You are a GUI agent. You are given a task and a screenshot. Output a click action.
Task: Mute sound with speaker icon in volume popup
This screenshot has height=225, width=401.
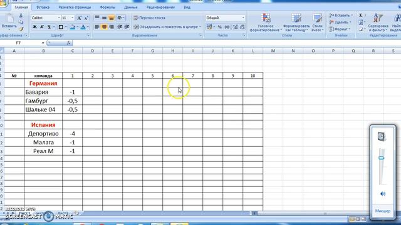coord(383,194)
